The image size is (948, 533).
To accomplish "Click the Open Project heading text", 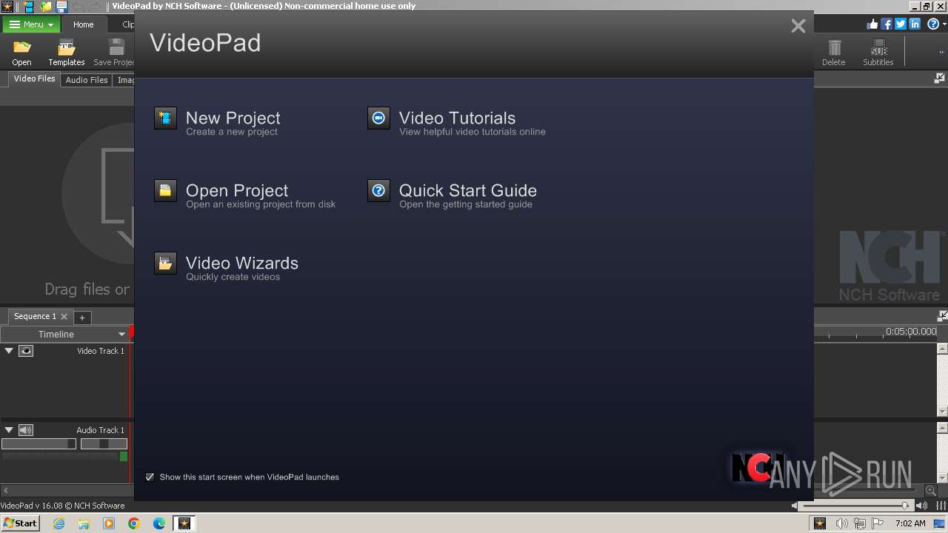I will coord(237,190).
